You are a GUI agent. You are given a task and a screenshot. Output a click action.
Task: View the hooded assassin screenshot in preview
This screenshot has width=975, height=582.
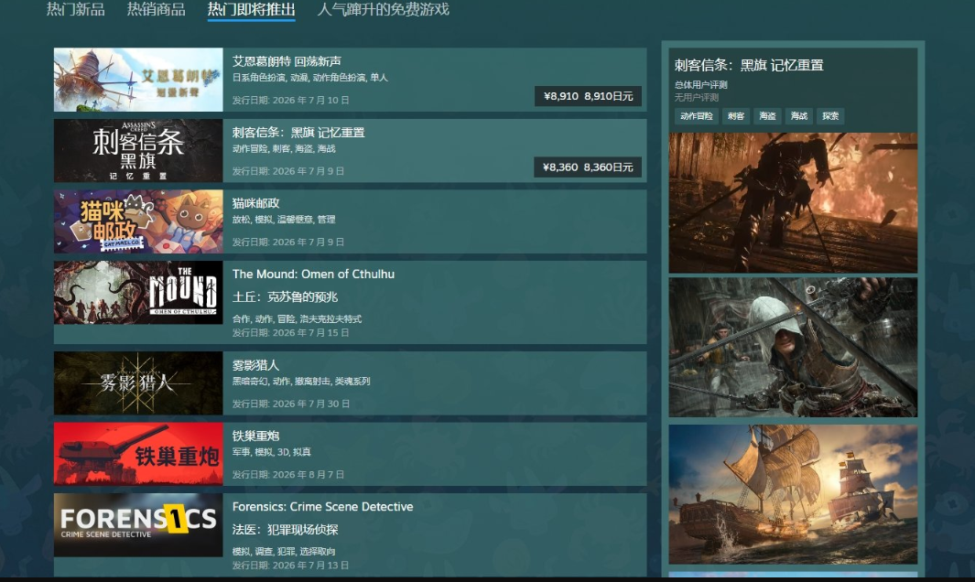[x=793, y=348]
